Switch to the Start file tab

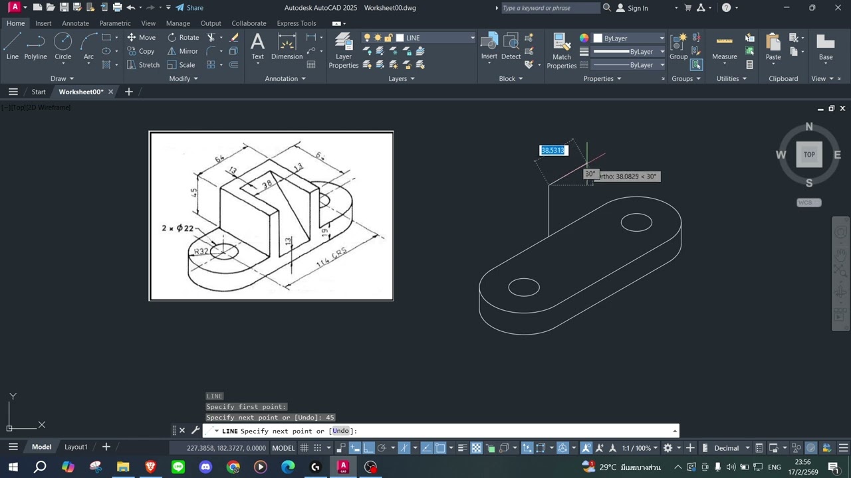39,92
